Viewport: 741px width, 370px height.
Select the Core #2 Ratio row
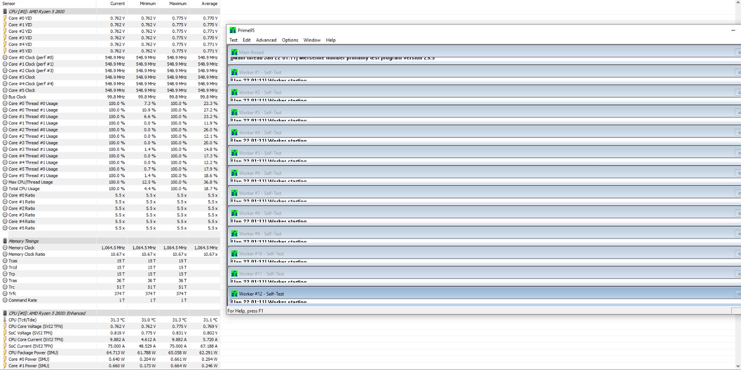pos(110,208)
